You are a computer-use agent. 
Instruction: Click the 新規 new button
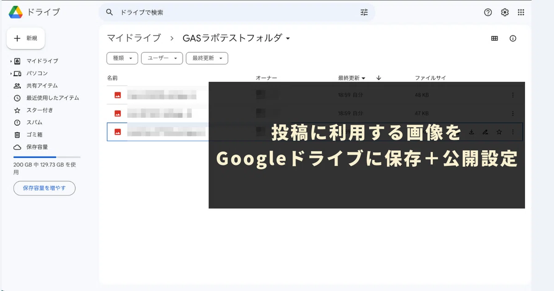pyautogui.click(x=25, y=38)
